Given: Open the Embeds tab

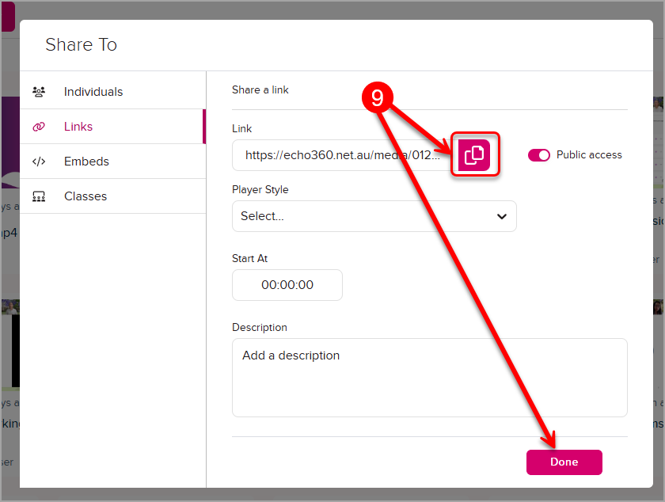Looking at the screenshot, I should pos(86,162).
